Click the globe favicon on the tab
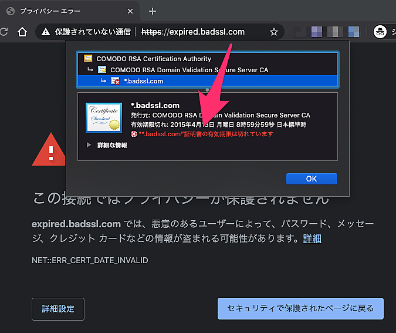 pyautogui.click(x=11, y=11)
